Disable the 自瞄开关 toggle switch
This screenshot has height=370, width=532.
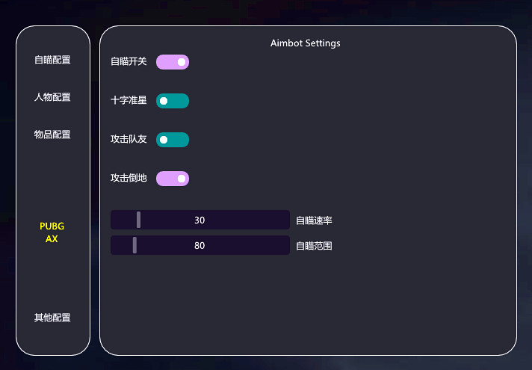click(173, 62)
